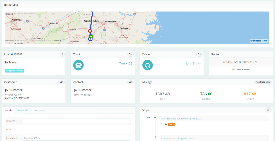
Task: Click the Concord NC 28027-6052 address line
Action: coord(17,98)
